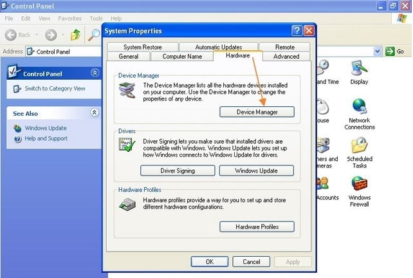Click the Driver Signing button
The height and width of the screenshot is (278, 413).
tap(178, 171)
